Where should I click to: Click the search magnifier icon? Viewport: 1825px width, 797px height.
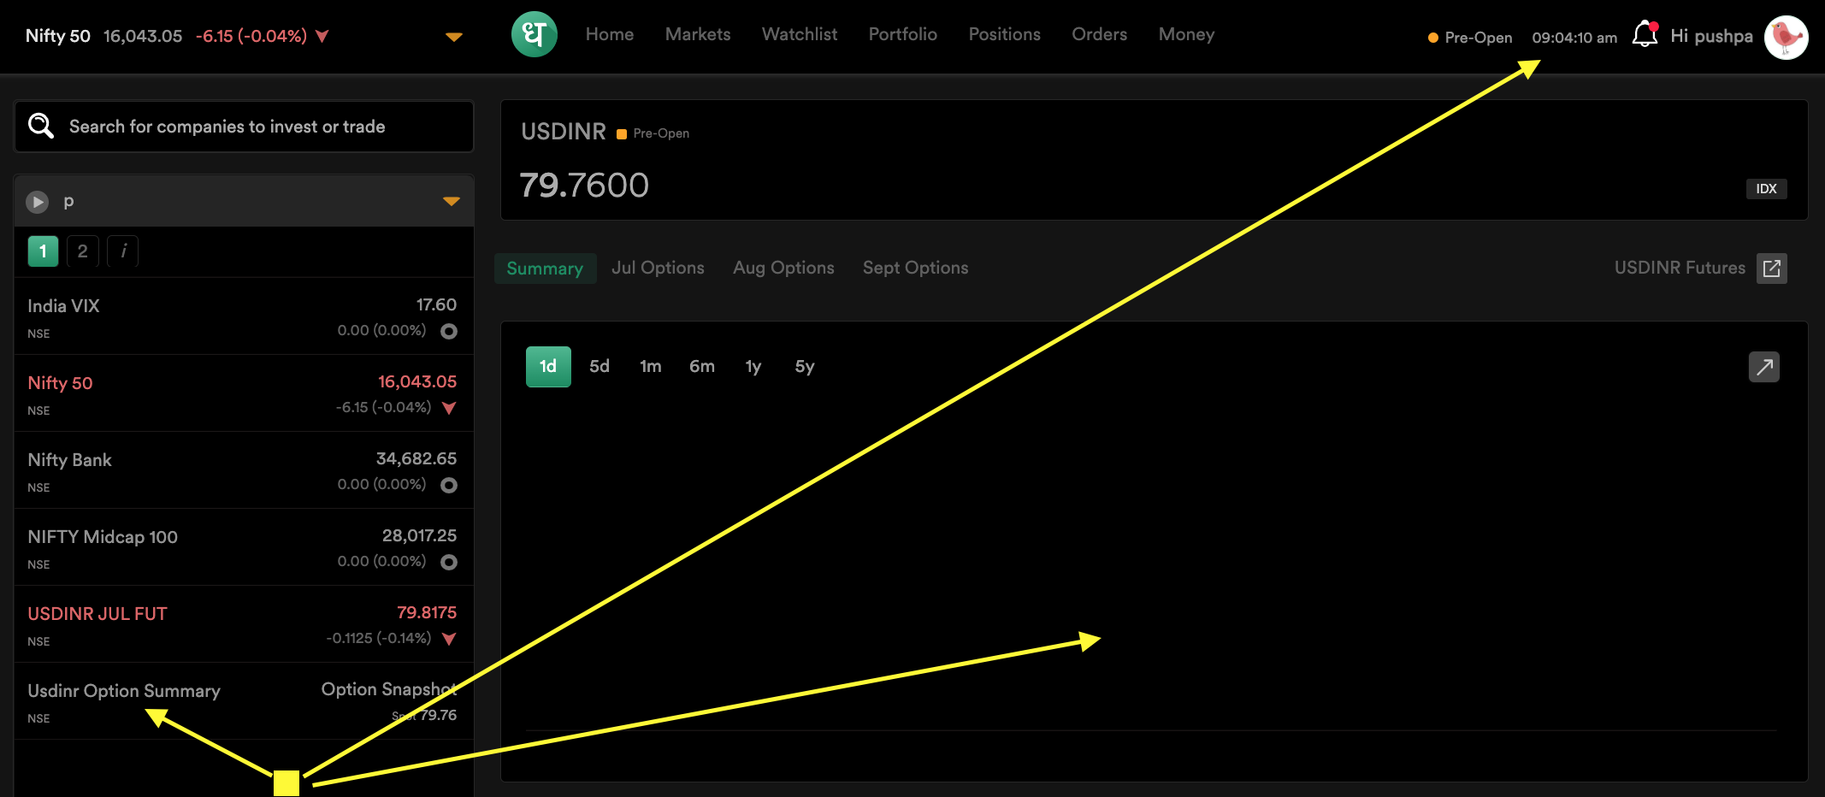(x=40, y=127)
